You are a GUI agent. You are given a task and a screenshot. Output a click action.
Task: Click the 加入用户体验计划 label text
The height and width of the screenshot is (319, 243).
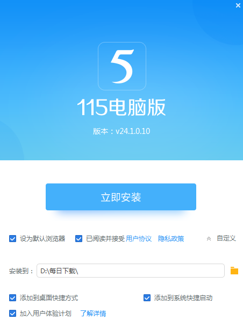[x=46, y=313]
